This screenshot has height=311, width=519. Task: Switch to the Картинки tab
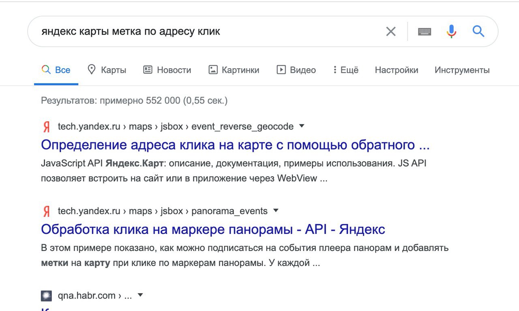tap(234, 70)
